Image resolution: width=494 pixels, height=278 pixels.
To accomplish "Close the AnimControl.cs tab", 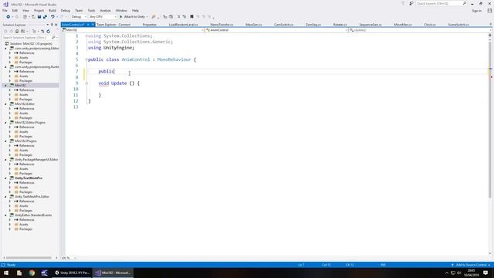I will pyautogui.click(x=93, y=25).
